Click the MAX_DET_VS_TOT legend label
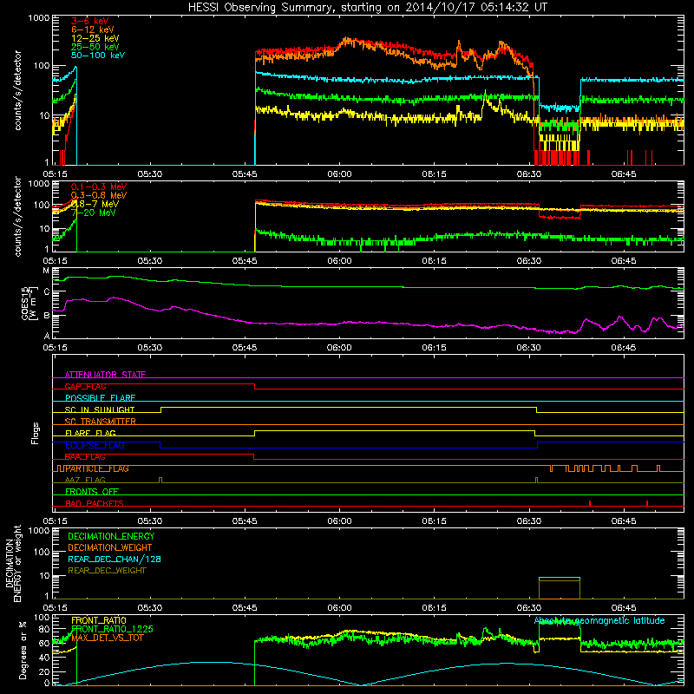 pyautogui.click(x=107, y=638)
